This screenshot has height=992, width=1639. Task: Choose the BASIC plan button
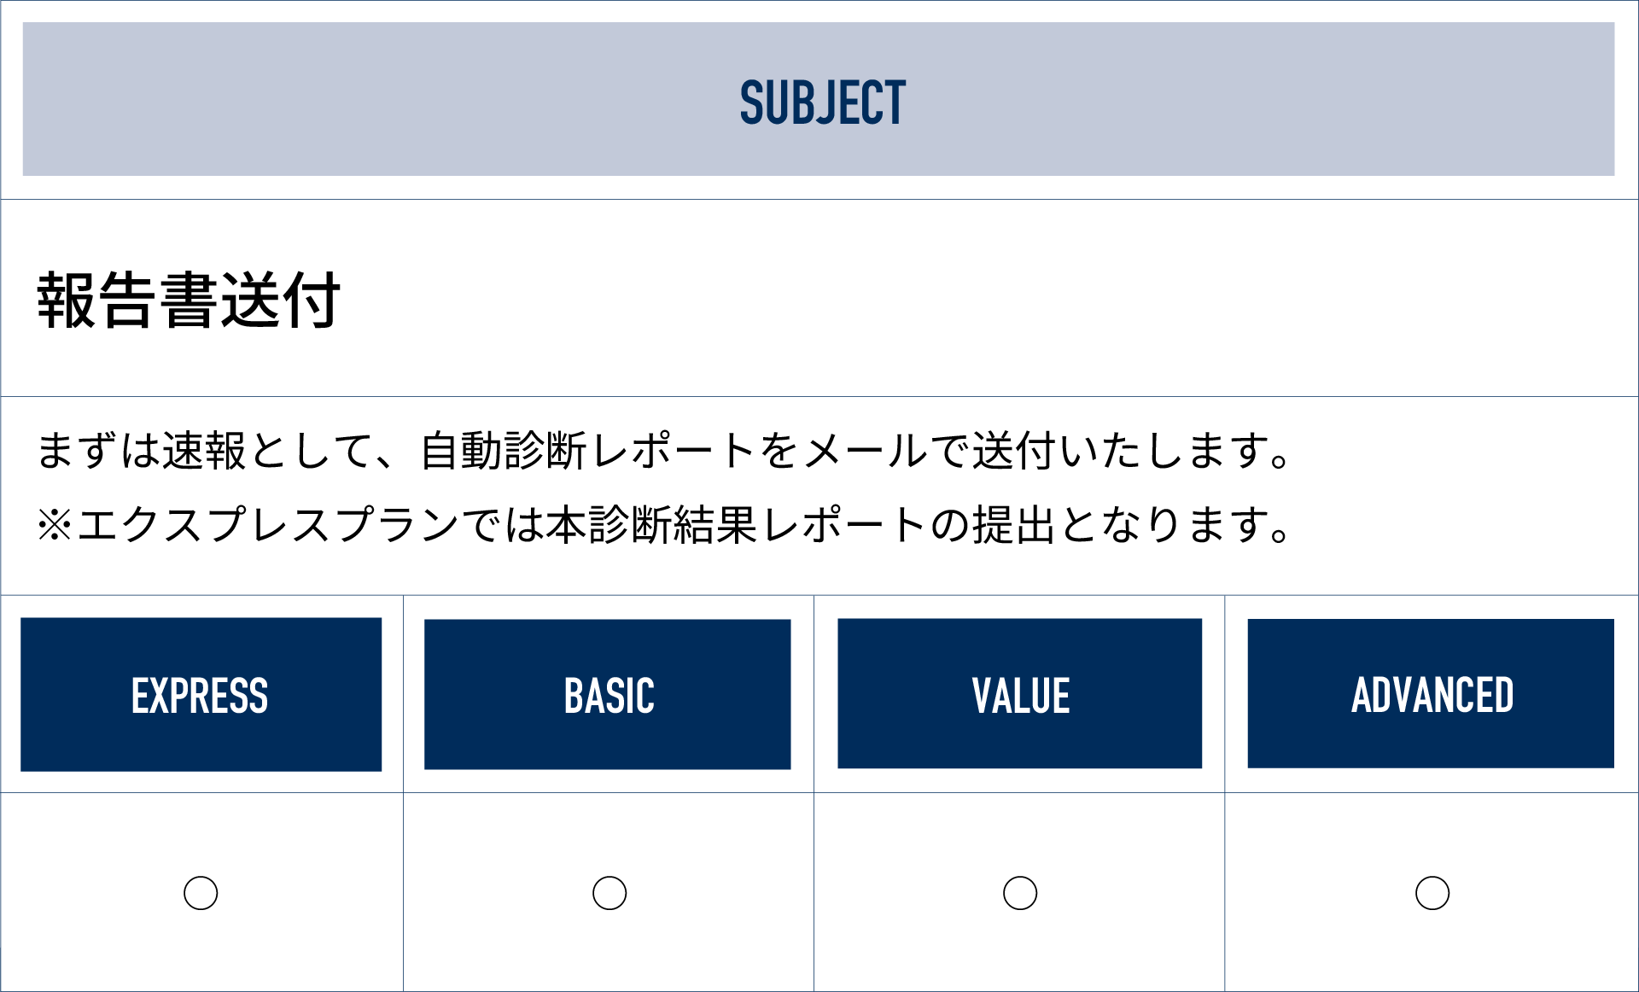tap(607, 694)
